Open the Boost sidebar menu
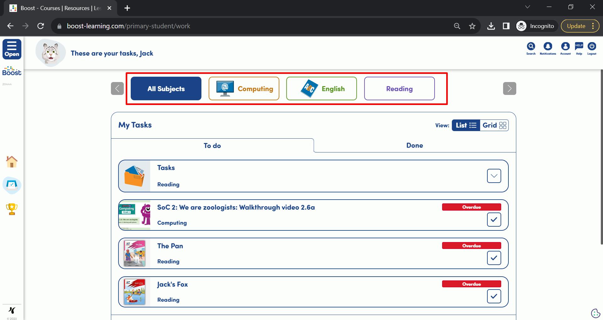Screen dimensions: 603x320 [12, 49]
